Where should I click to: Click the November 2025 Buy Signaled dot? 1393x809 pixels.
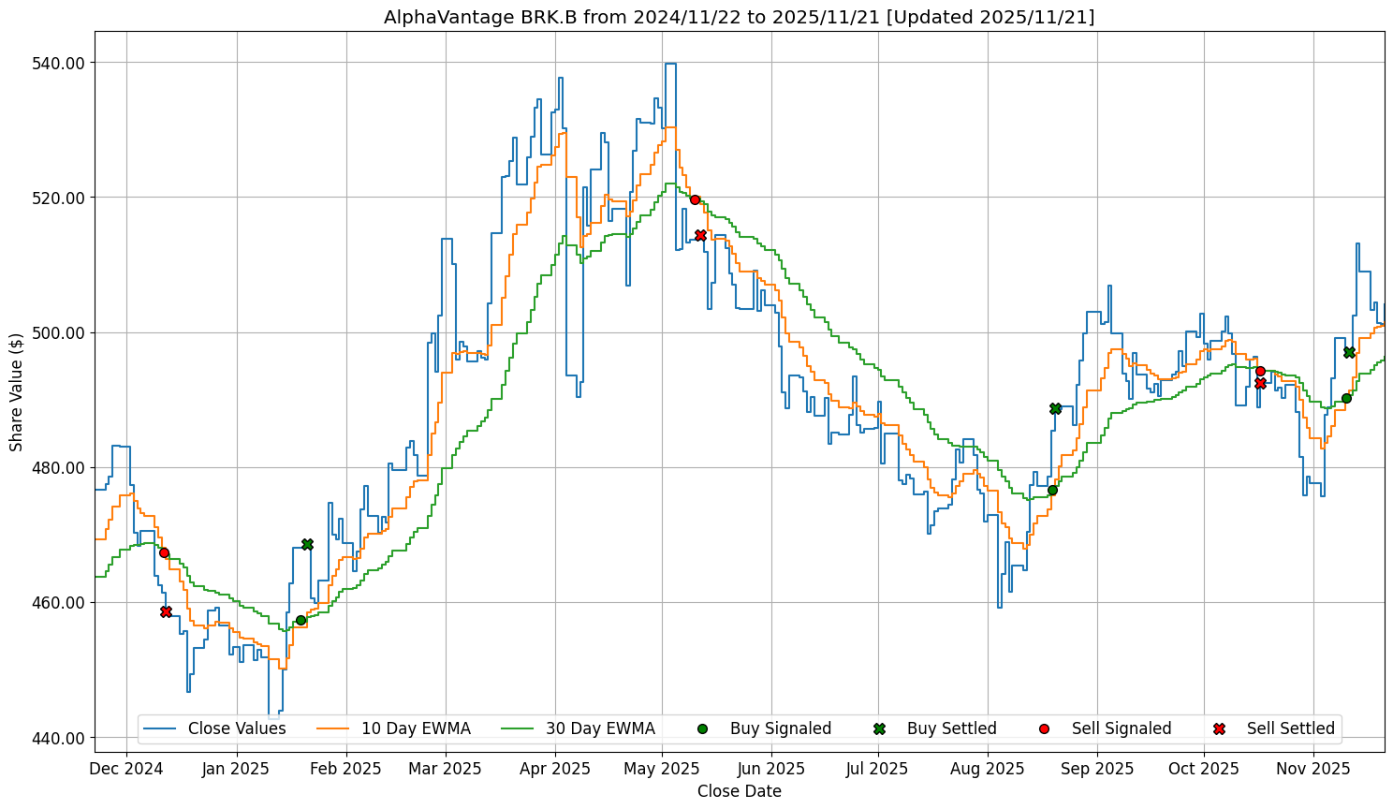1346,398
